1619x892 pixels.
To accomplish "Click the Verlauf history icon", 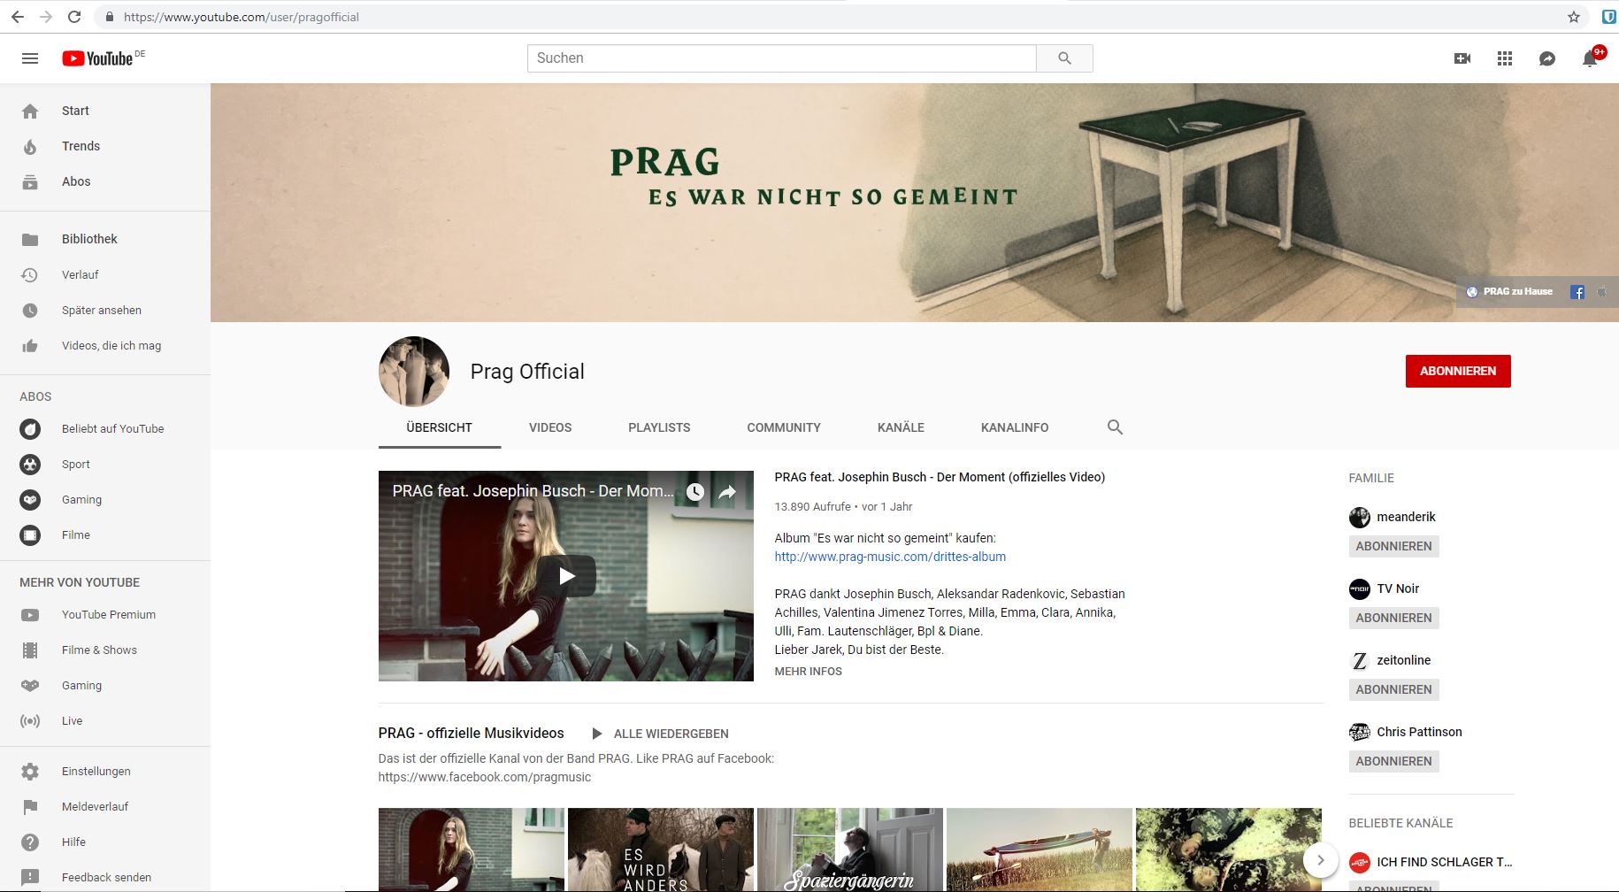I will [30, 274].
